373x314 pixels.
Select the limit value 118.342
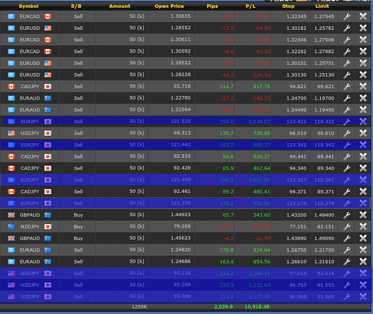(324, 145)
